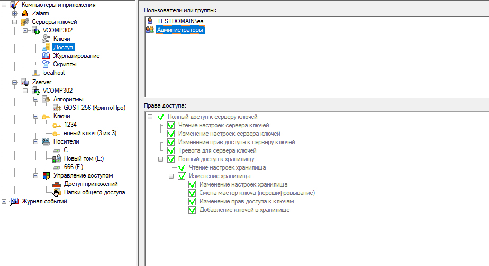Click the Компьютеры и приложения root icon
This screenshot has height=266, width=489.
pos(14,5)
